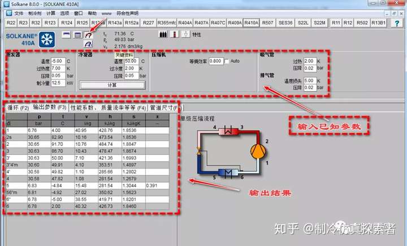Screen dimensions: 407x246
Task: Open the 选项 menu
Action: 64,13
